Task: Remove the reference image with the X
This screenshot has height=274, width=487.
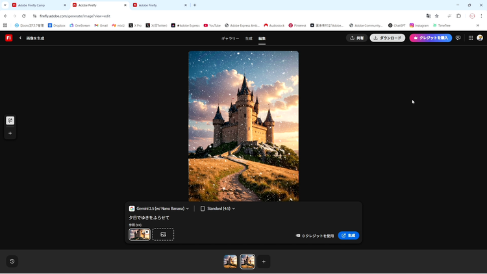Action: coord(147,231)
